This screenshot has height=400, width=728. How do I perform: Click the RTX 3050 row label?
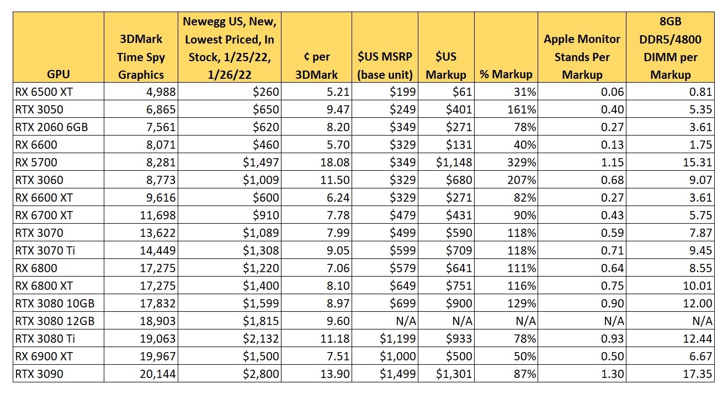click(58, 110)
